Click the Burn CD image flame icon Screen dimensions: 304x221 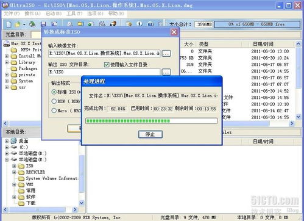113,24
